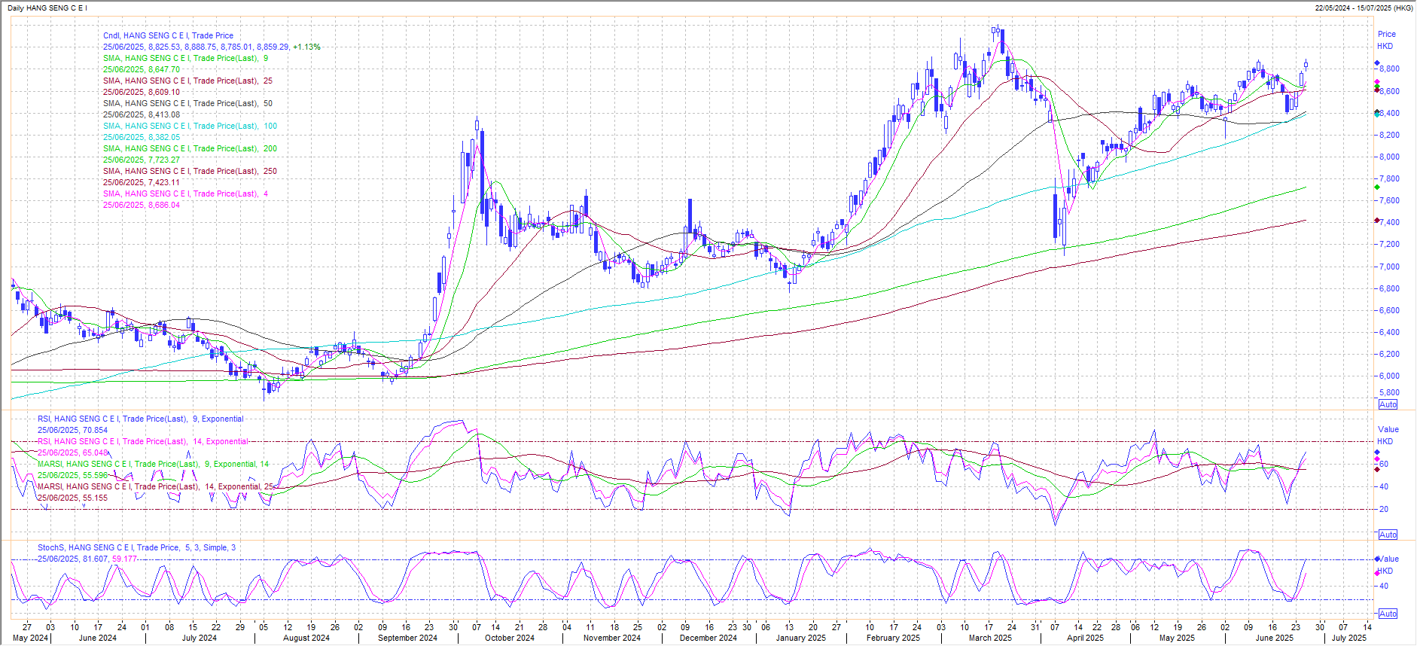
Task: Click the SMA value '25/06/2025, 7,423.11'
Action: pyautogui.click(x=142, y=182)
